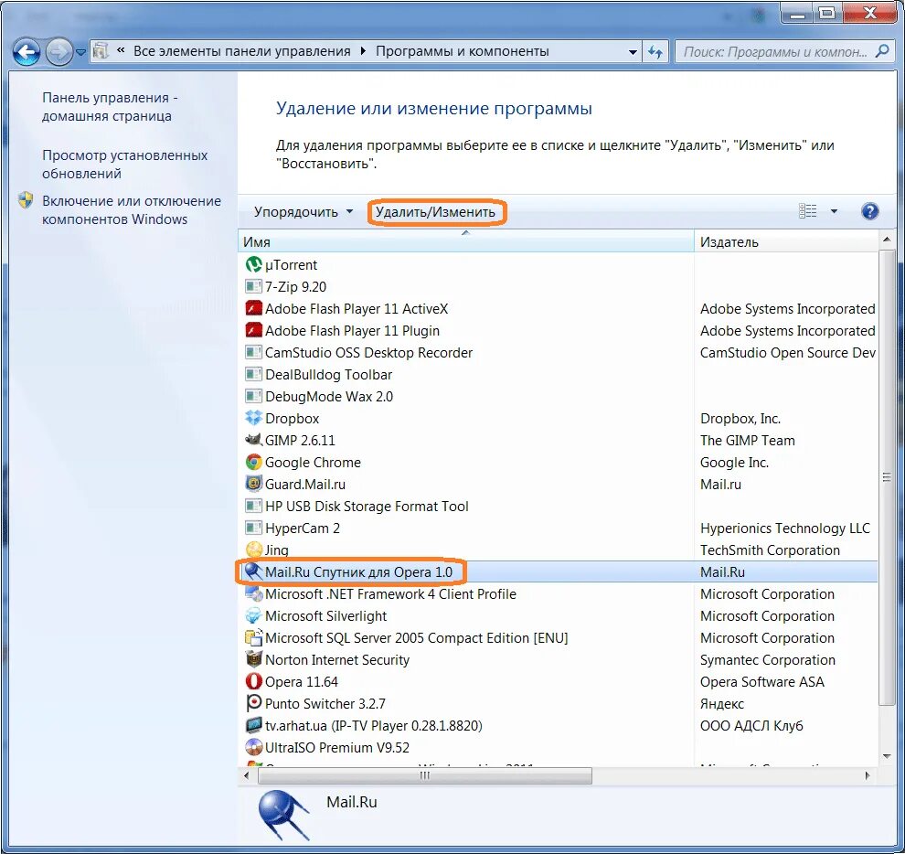
Task: Click the vertical scrollbar thumb
Action: 887,477
